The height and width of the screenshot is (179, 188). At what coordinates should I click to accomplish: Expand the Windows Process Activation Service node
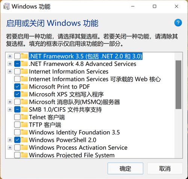[10, 147]
